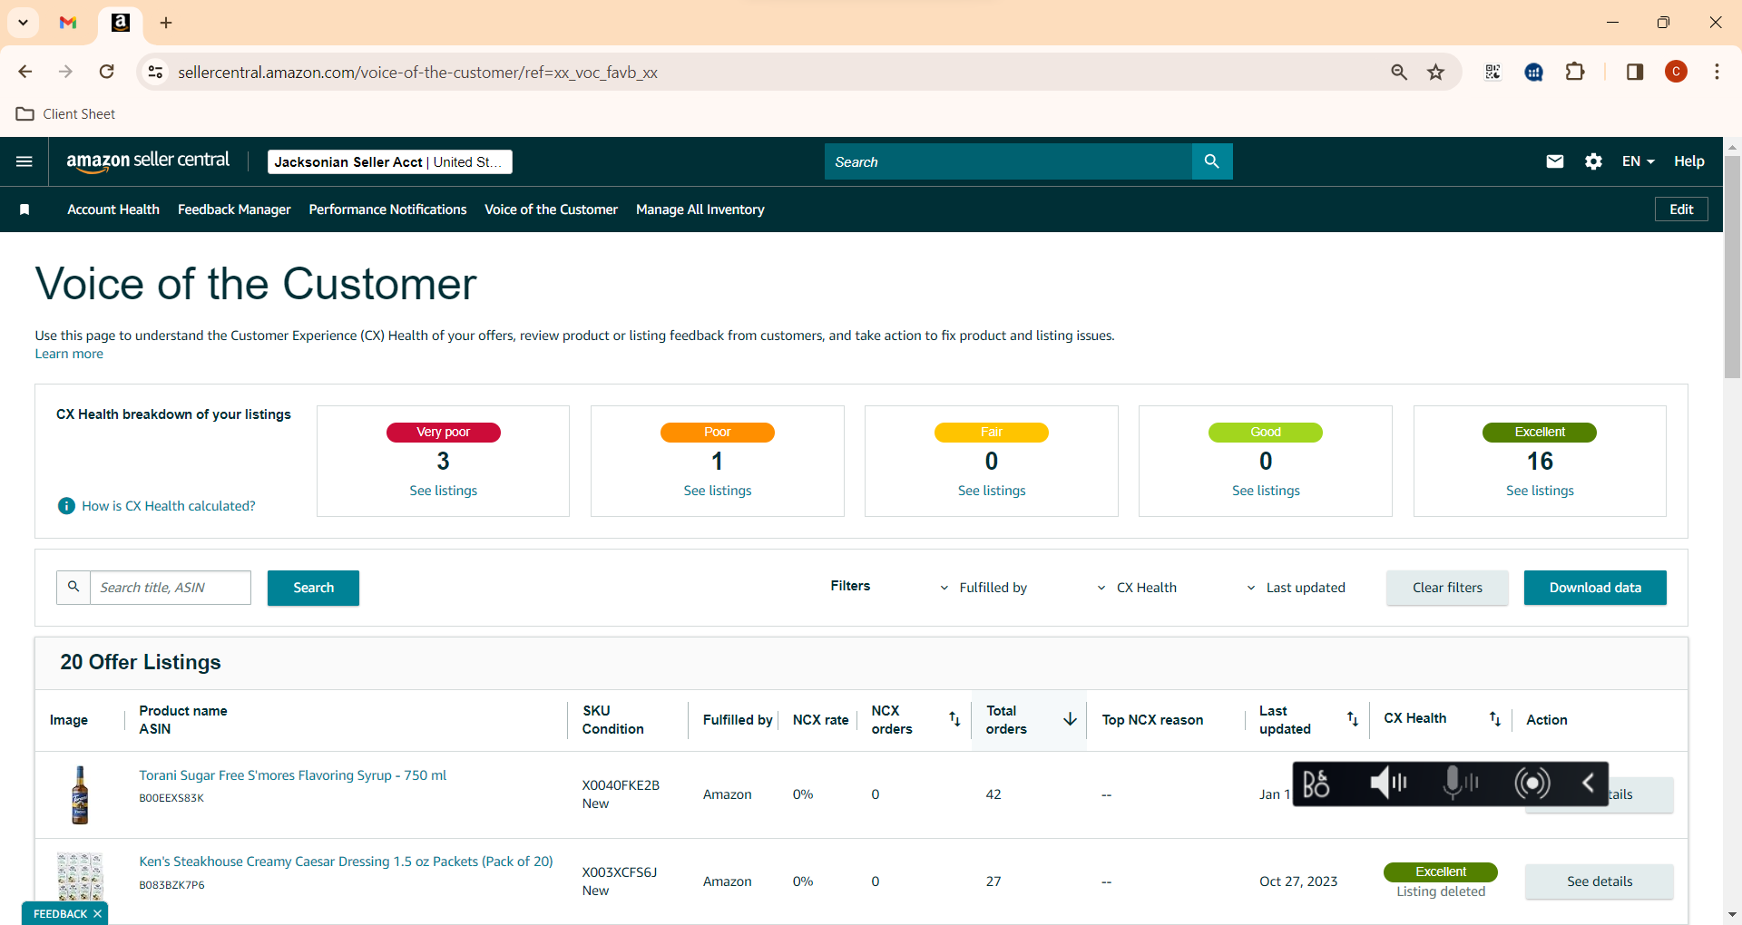
Task: Open the browser tab search dropdown
Action: [24, 23]
